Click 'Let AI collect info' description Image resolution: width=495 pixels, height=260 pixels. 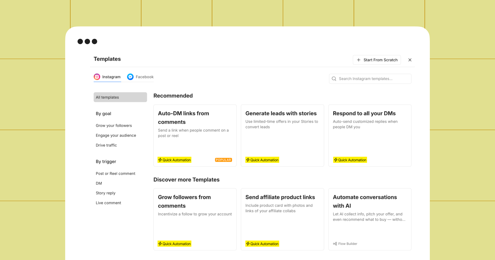pos(369,217)
